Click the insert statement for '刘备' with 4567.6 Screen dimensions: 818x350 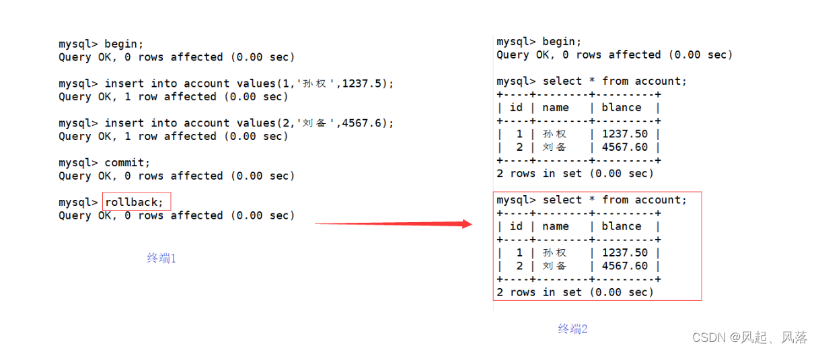[x=249, y=123]
